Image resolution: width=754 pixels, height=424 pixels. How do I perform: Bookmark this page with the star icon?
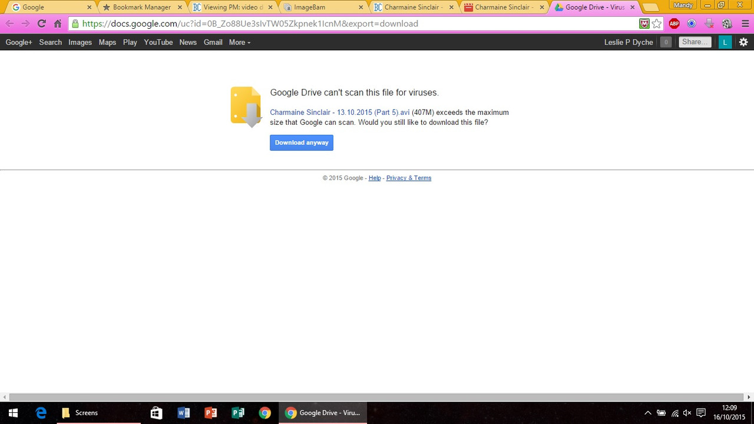click(657, 24)
